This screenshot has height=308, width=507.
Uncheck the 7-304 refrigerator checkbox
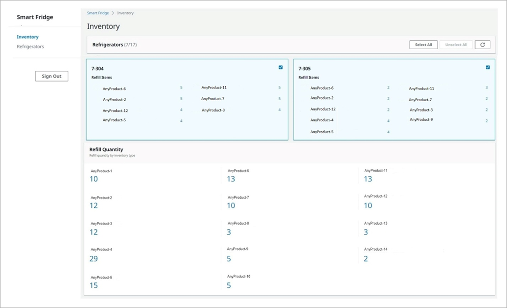tap(281, 67)
